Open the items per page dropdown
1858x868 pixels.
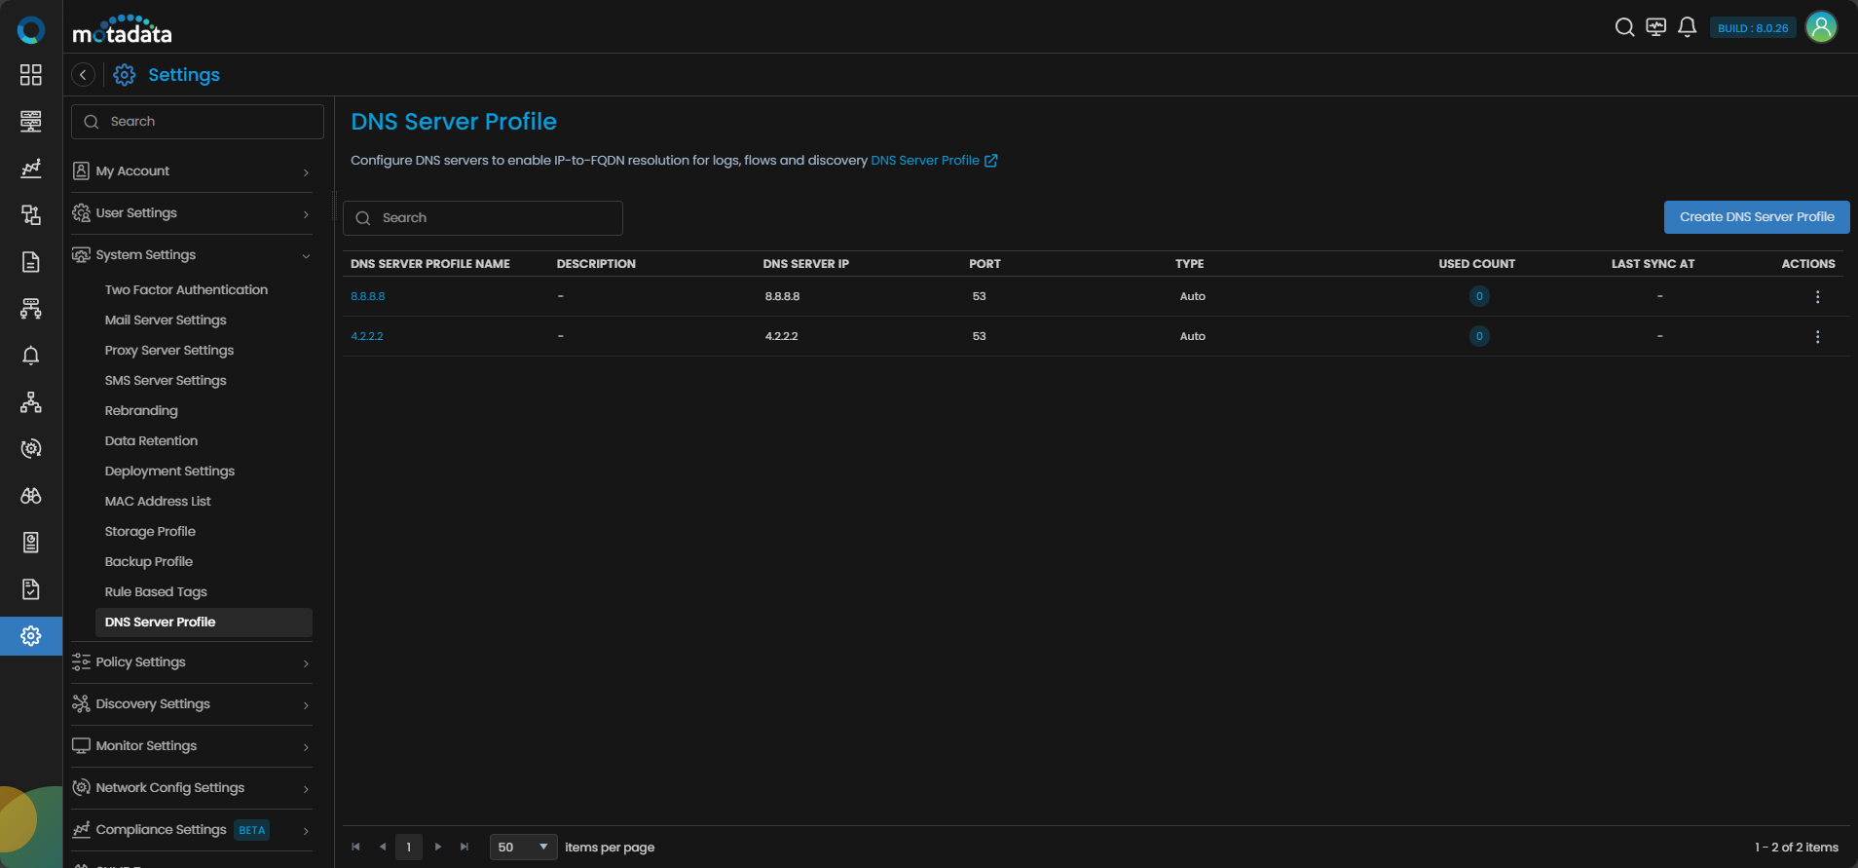[523, 848]
